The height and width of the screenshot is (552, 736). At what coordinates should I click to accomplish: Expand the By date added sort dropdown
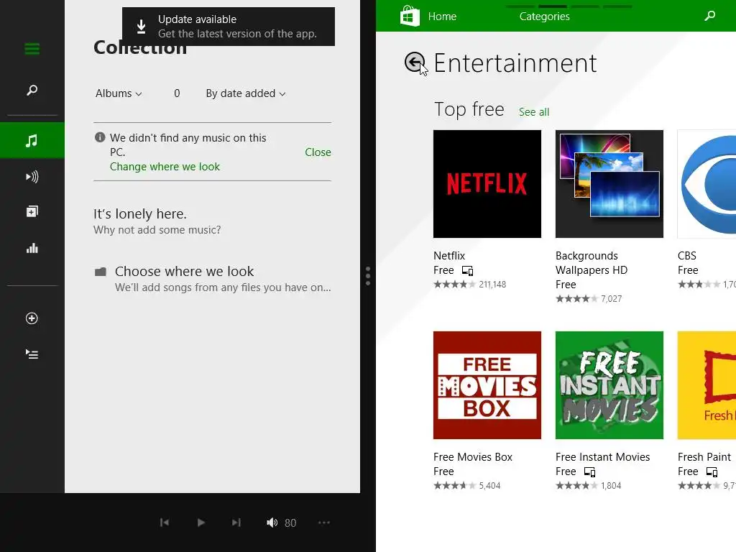[246, 93]
